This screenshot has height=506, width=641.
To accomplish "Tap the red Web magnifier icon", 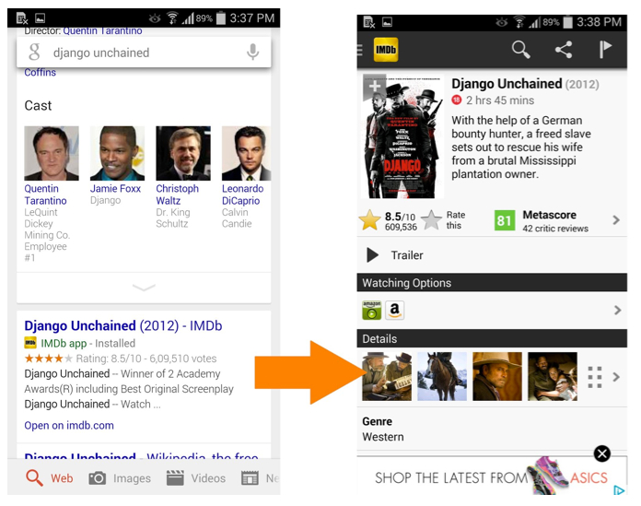I will 34,477.
